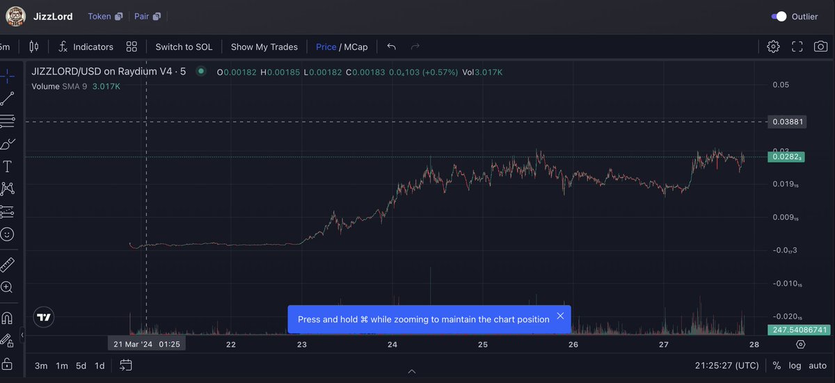This screenshot has height=383, width=835.
Task: Open the timezone menu showing 21:25:27 (UTC)
Action: 726,366
